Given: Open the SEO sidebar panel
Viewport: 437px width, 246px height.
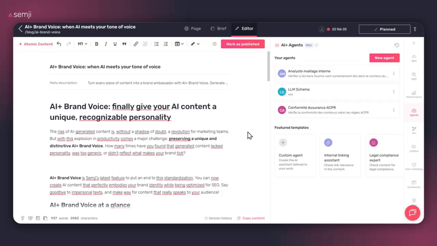Looking at the screenshot, I should click(x=414, y=58).
